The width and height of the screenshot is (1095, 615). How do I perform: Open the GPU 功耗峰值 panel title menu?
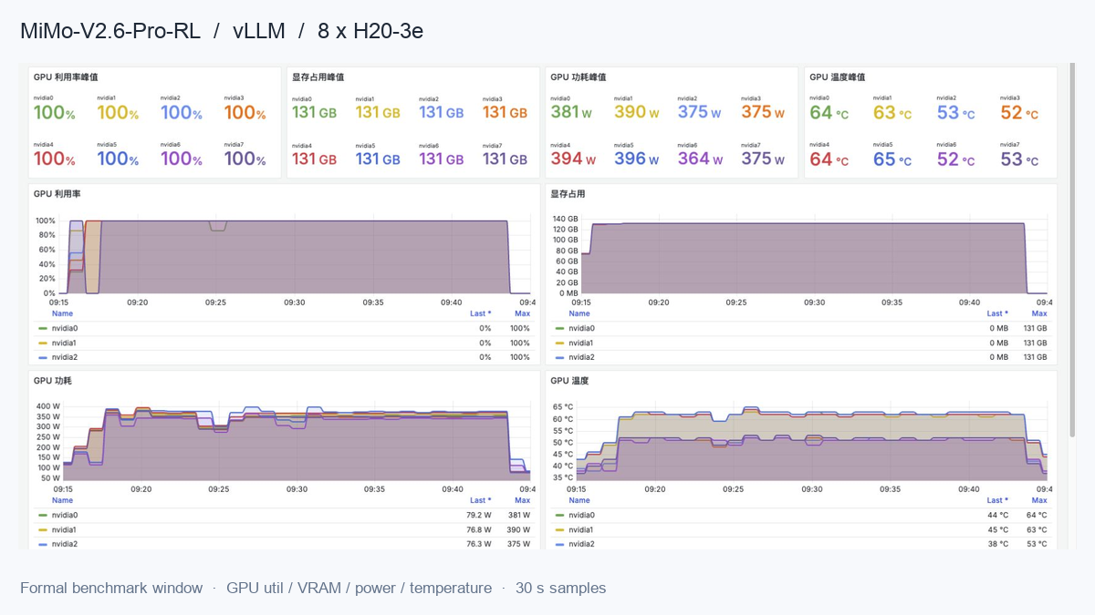[579, 77]
